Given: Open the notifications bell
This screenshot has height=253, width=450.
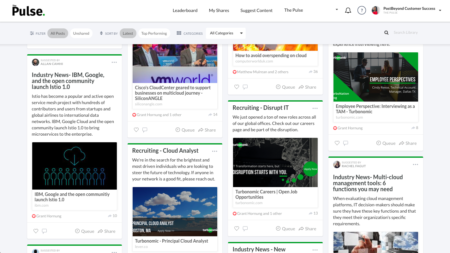Looking at the screenshot, I should click(348, 10).
